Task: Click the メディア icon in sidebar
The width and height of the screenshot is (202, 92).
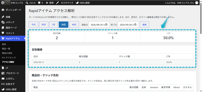Action: click(x=3, y=22)
